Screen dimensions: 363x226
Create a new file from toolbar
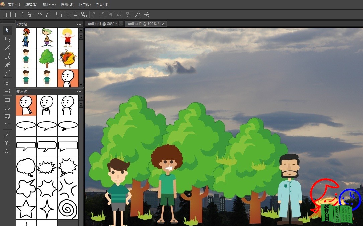(x=5, y=15)
